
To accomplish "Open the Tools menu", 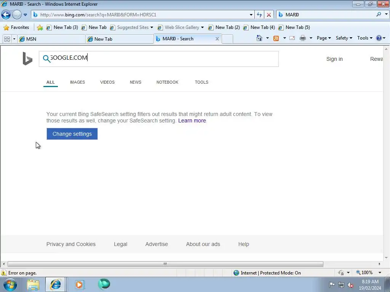I will pos(364,38).
